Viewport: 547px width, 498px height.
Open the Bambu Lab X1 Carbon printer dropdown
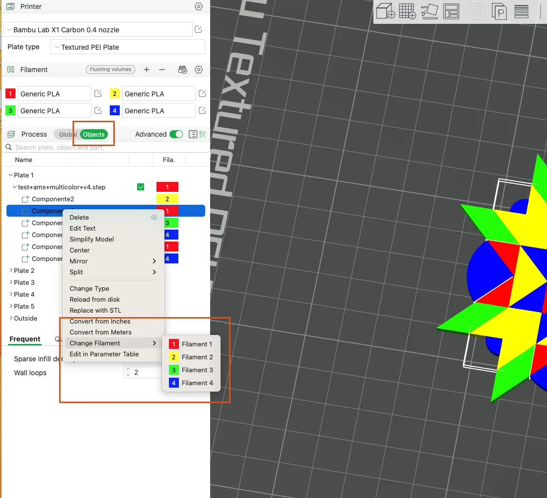(98, 29)
